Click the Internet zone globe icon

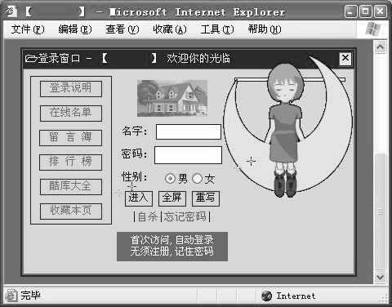(x=266, y=296)
